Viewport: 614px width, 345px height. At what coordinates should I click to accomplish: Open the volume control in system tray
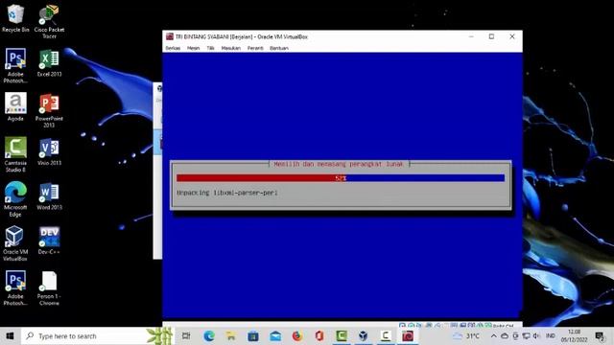point(536,336)
